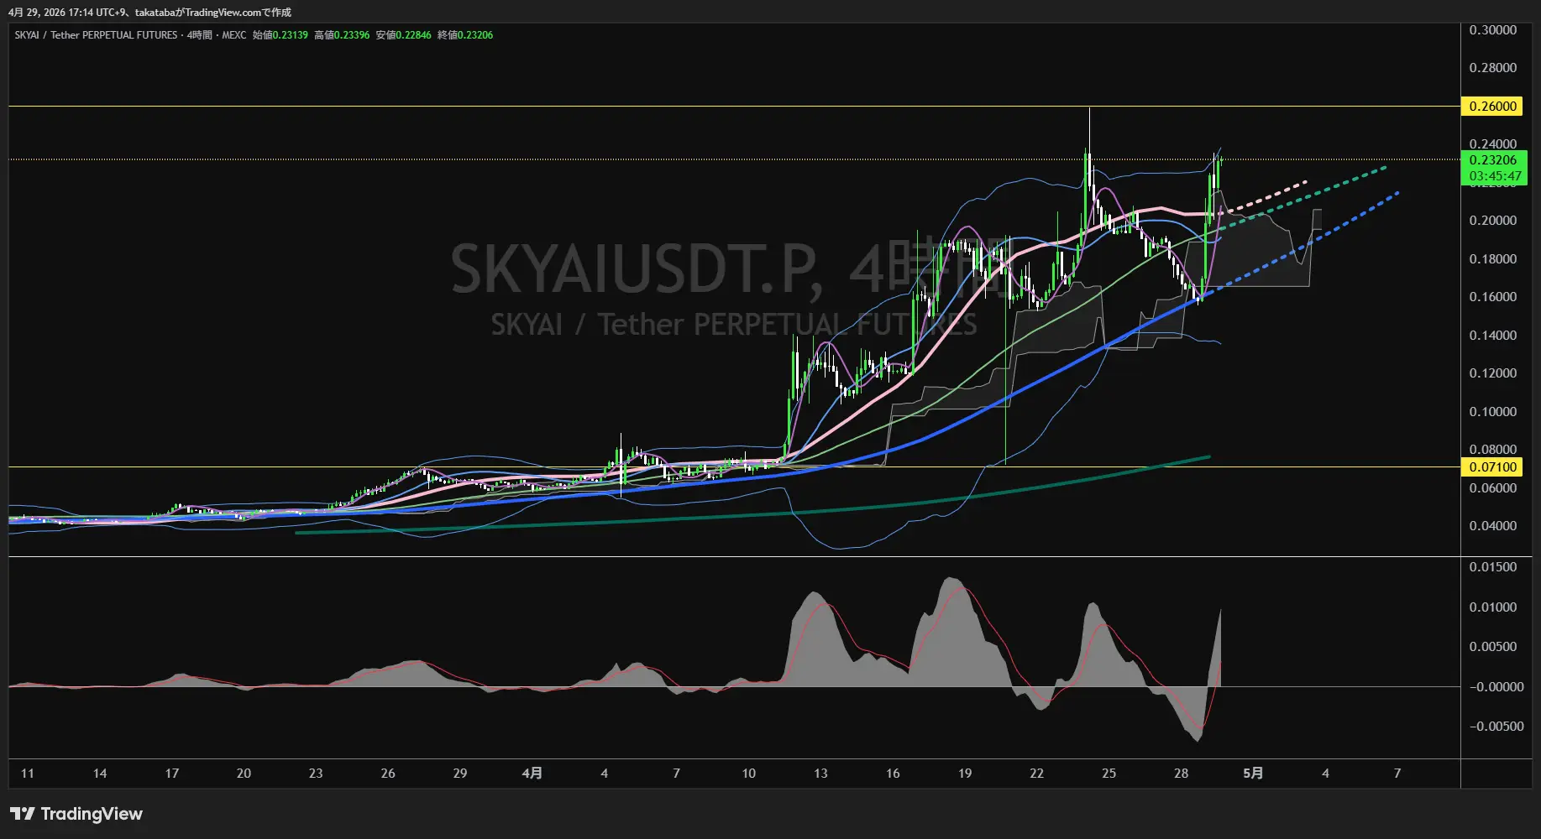Viewport: 1541px width, 839px height.
Task: Click the TradingView logo at bottom left
Action: pyautogui.click(x=76, y=814)
